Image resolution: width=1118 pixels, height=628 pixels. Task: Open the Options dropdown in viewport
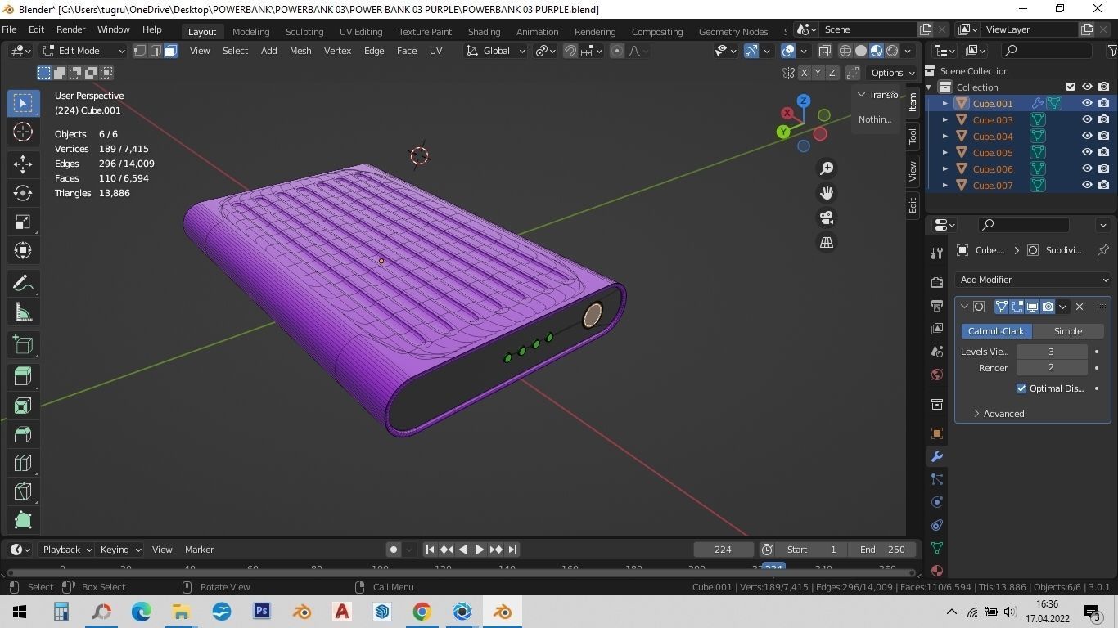(892, 73)
